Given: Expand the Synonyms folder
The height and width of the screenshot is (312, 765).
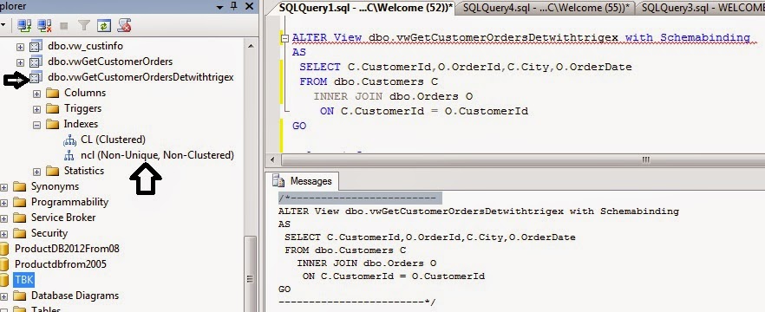Looking at the screenshot, I should [3, 187].
